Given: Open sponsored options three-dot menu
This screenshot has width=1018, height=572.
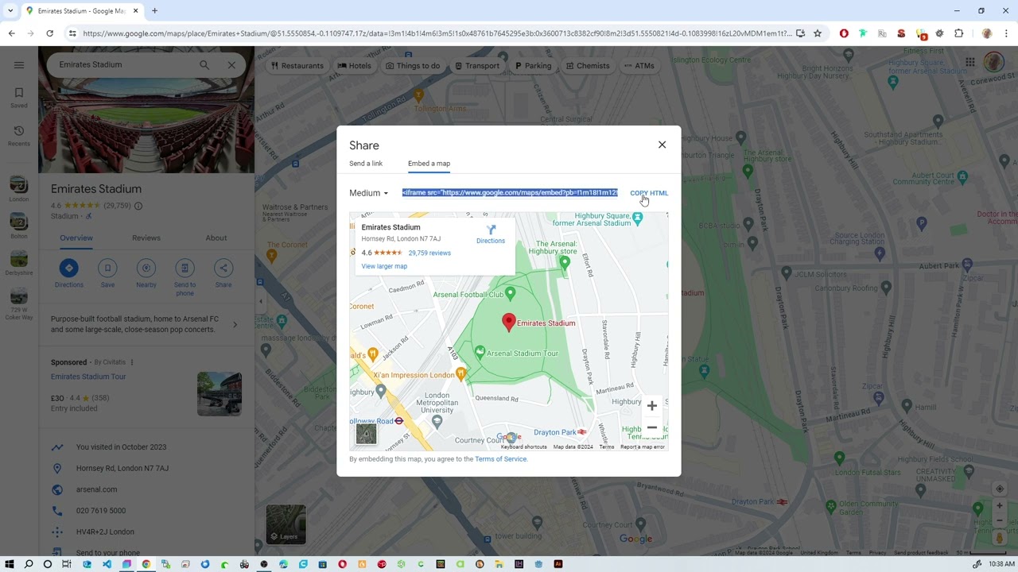Looking at the screenshot, I should point(132,362).
